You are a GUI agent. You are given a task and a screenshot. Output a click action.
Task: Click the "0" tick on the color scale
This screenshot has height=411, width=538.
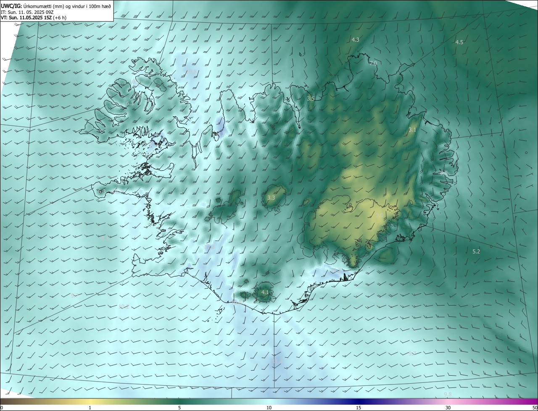(2, 408)
